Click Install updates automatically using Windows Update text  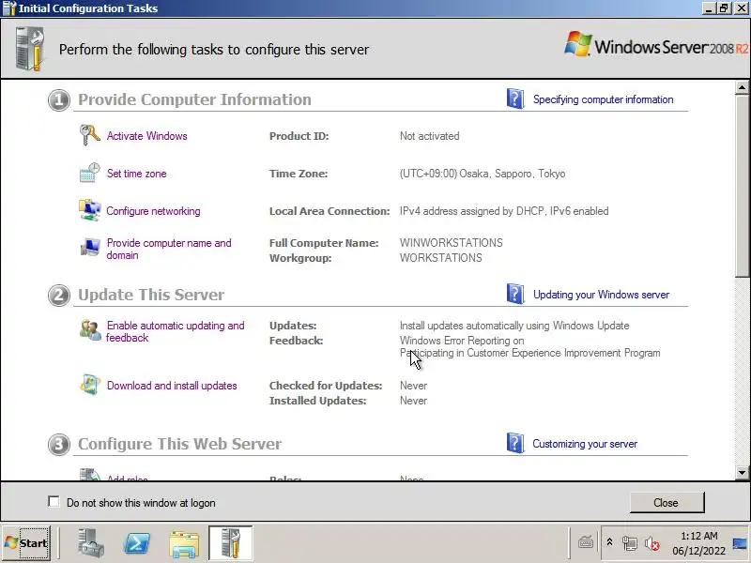pyautogui.click(x=514, y=326)
